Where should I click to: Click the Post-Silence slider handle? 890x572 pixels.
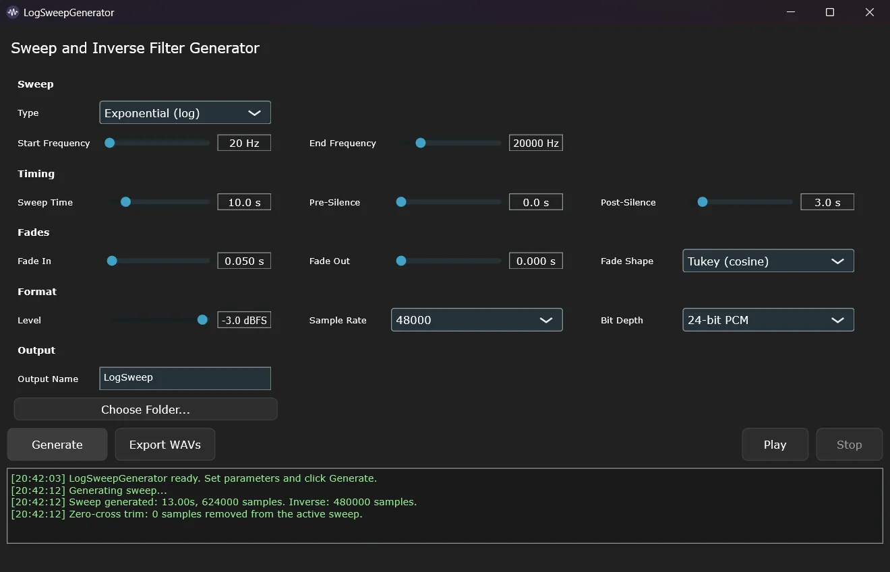click(x=703, y=202)
